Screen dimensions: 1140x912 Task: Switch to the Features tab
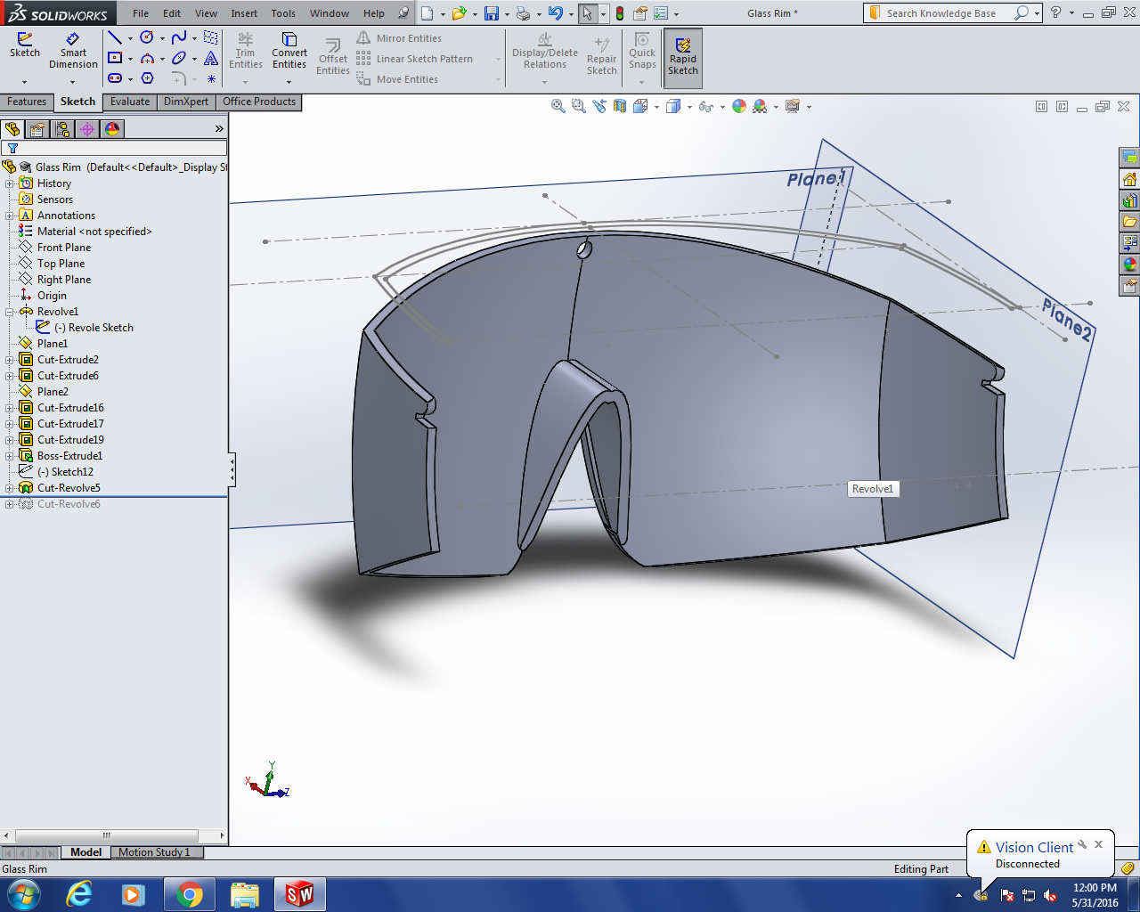27,102
